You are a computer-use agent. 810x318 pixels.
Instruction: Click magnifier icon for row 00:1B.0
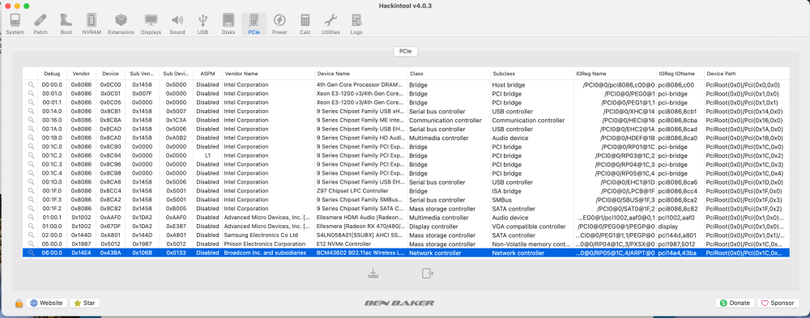tap(31, 138)
